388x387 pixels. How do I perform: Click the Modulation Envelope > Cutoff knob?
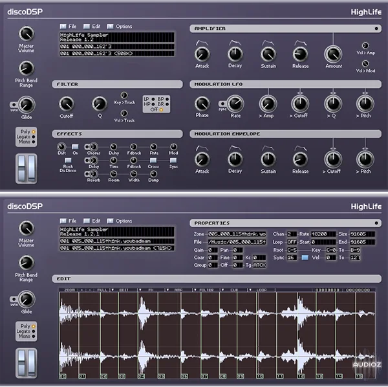(333, 160)
